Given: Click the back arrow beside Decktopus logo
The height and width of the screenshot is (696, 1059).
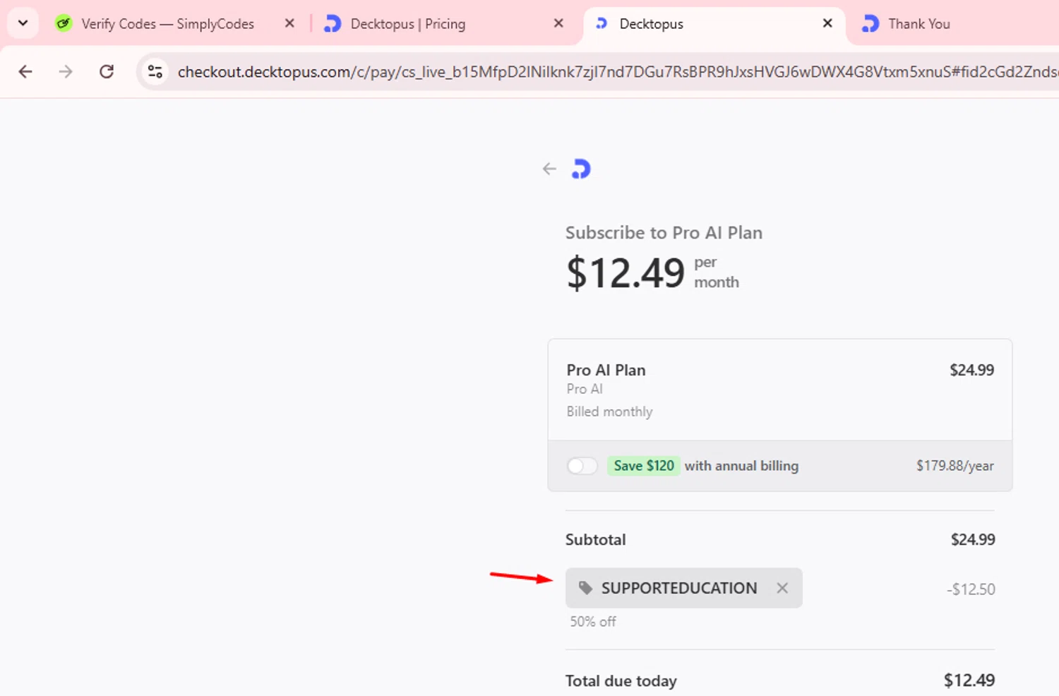Looking at the screenshot, I should (549, 169).
